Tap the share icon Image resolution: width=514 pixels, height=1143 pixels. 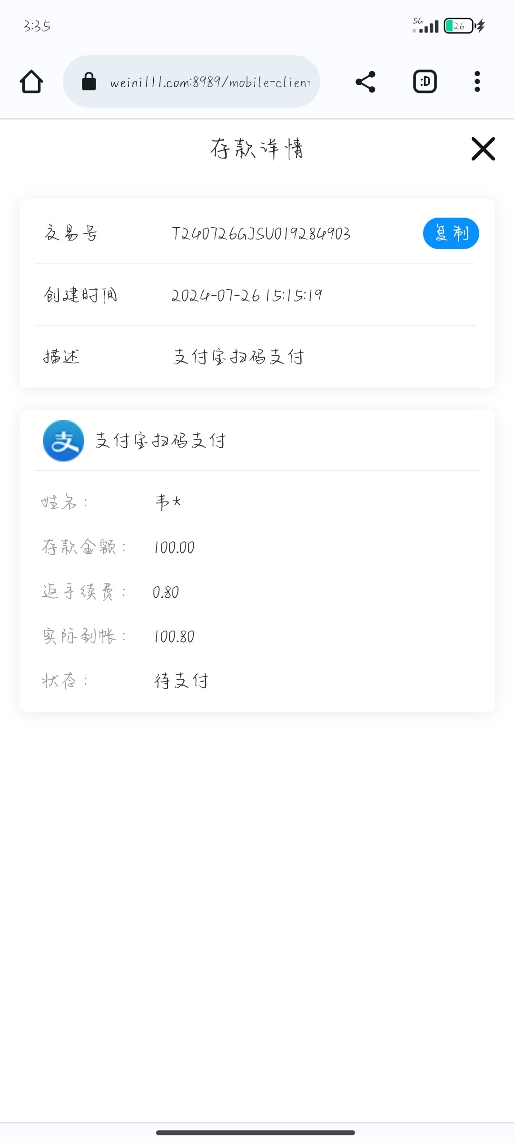point(366,81)
